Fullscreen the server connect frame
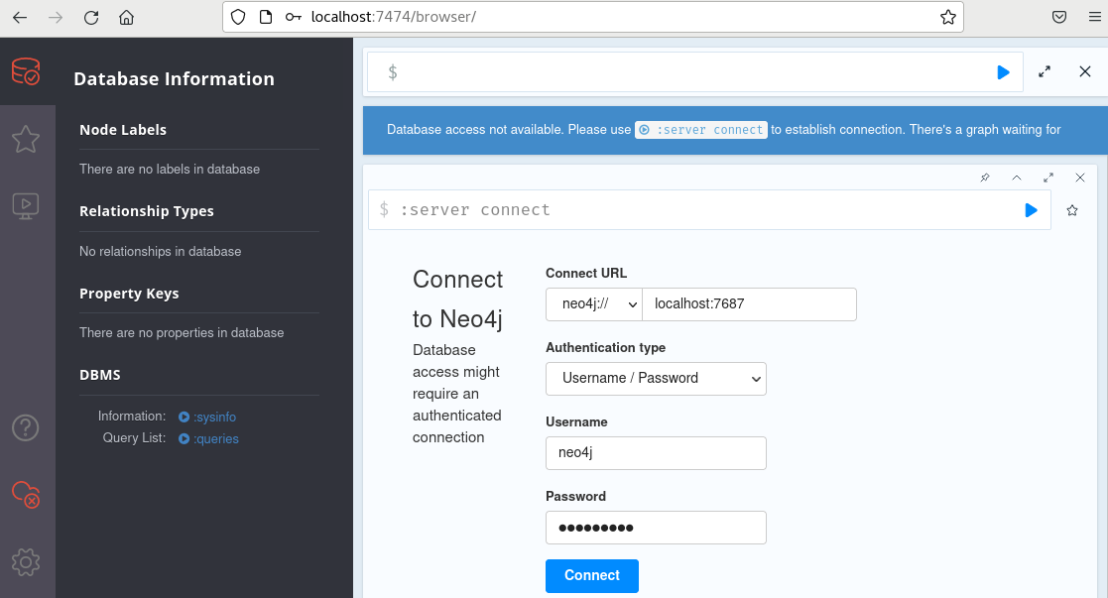 click(1048, 178)
